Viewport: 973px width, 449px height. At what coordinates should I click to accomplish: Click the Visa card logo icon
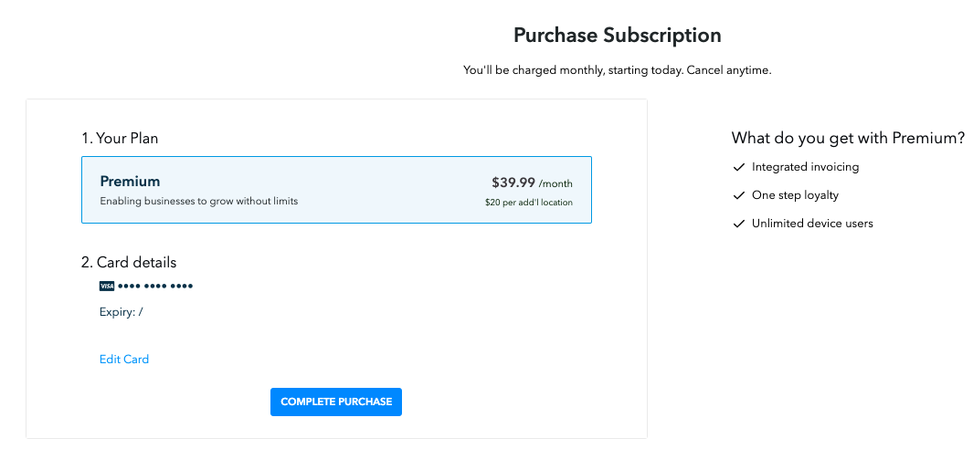pos(107,286)
